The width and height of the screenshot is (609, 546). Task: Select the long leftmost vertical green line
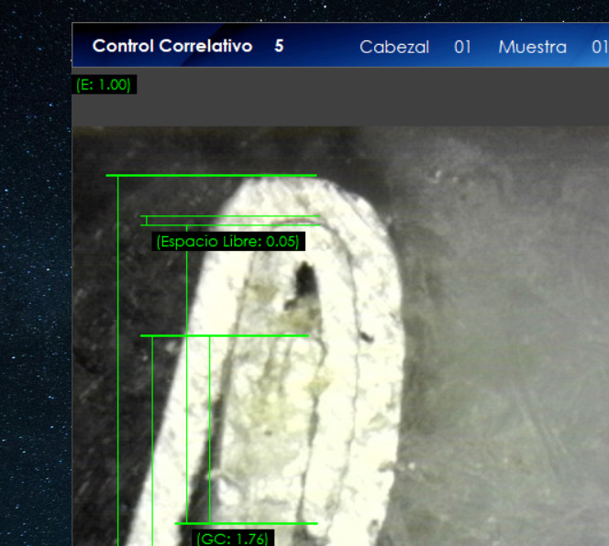118,366
